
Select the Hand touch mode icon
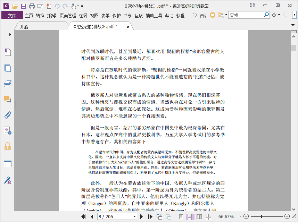tap(74, 6)
